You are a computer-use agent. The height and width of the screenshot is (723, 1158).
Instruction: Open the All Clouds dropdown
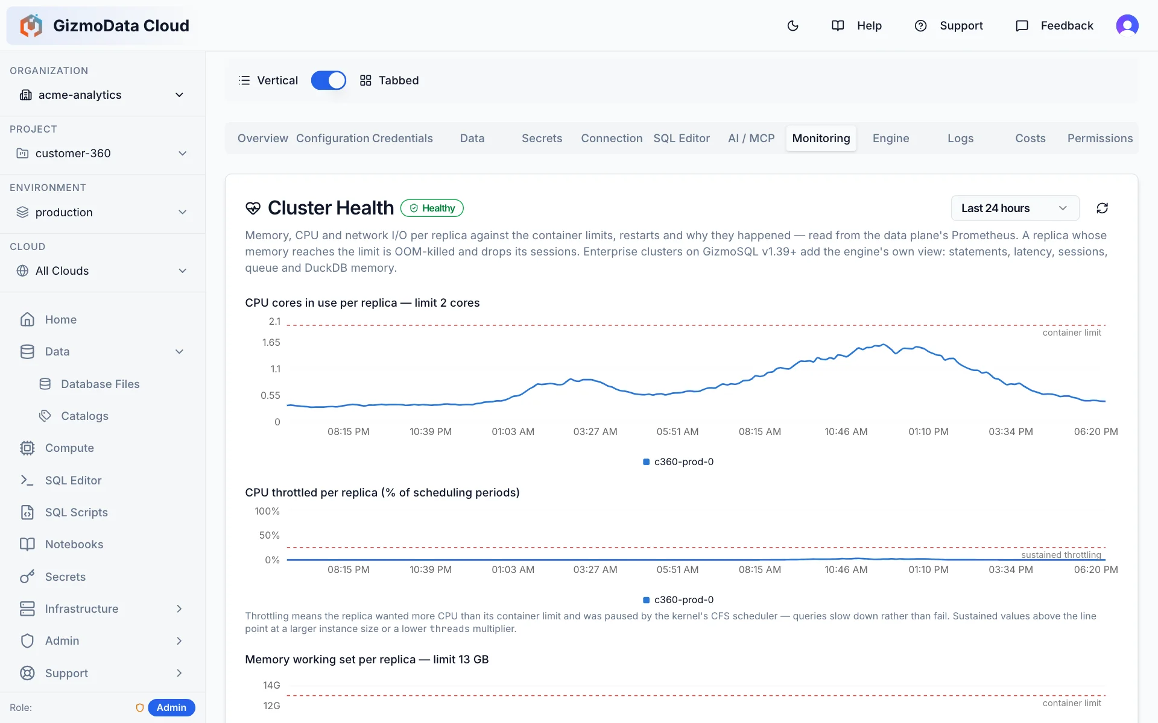tap(103, 271)
